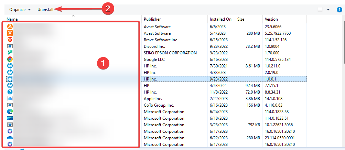Click version number 14.1.0.108

(273, 98)
